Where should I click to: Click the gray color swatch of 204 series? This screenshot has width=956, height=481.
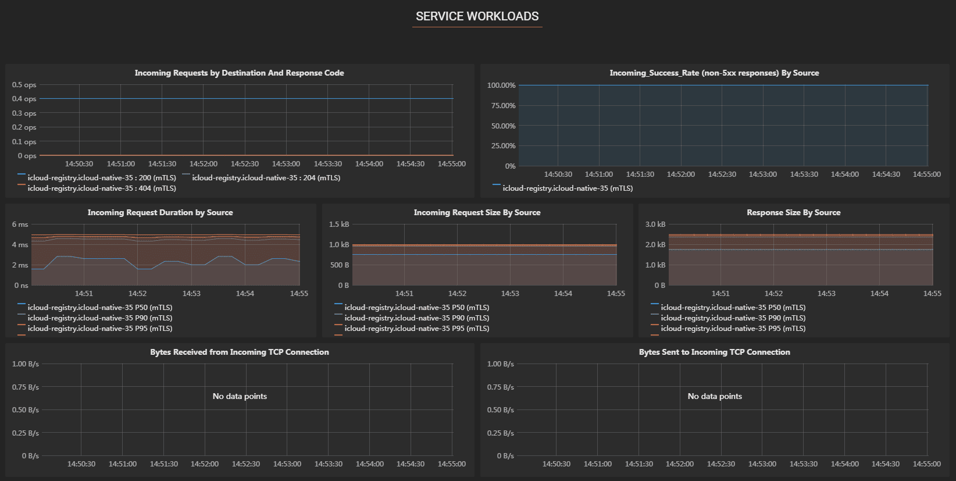(186, 174)
